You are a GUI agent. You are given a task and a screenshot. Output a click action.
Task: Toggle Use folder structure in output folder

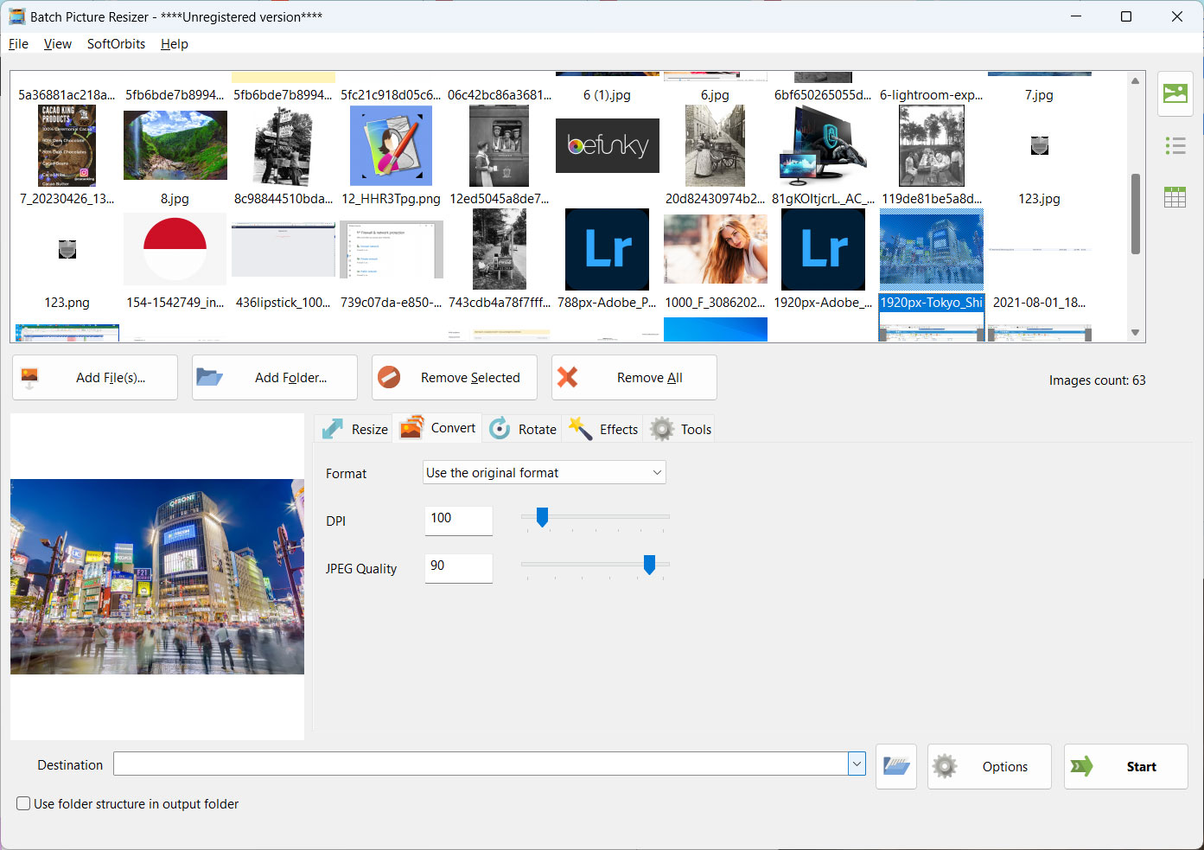tap(24, 803)
